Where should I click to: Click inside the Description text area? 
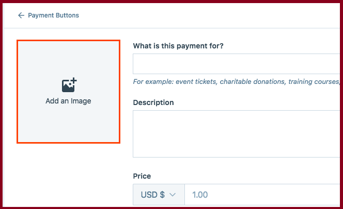[236, 134]
